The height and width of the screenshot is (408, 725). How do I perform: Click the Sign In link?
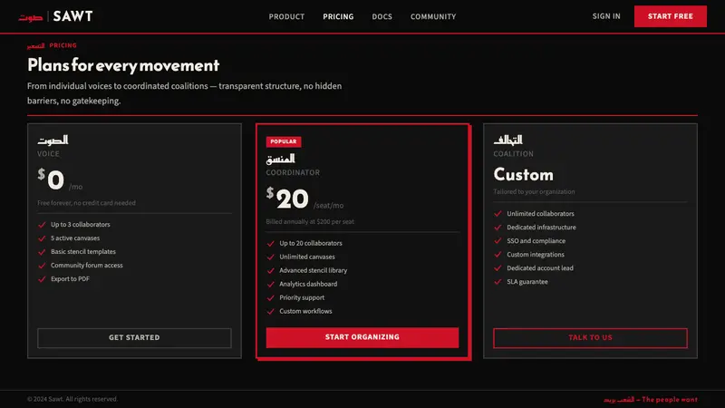[x=606, y=16]
